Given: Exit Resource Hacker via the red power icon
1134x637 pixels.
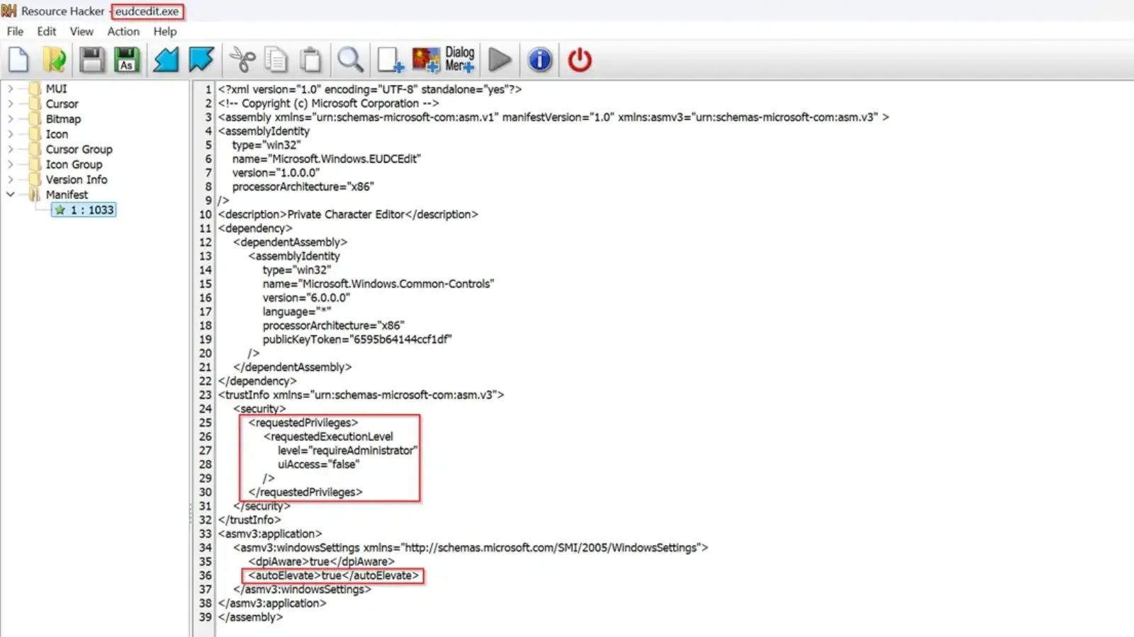Looking at the screenshot, I should point(578,59).
